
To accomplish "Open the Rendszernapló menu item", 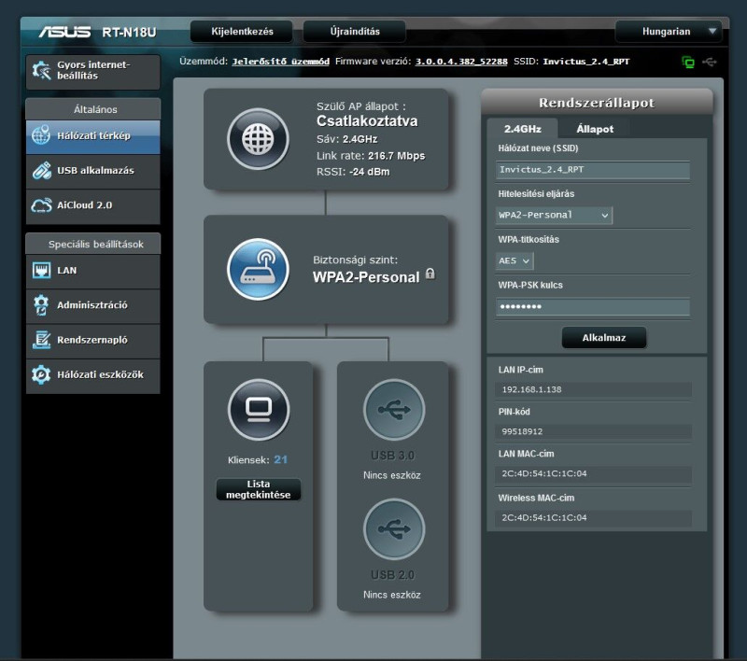I will point(92,340).
